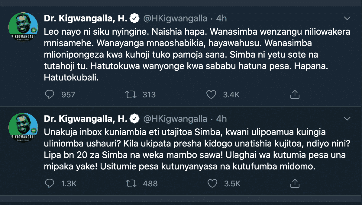Select @HKigwangalla handle on the second tweet

click(175, 118)
